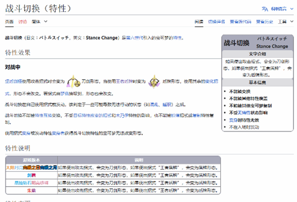Select the 页面 page tab
297x202 pixels.
(x=9, y=22)
